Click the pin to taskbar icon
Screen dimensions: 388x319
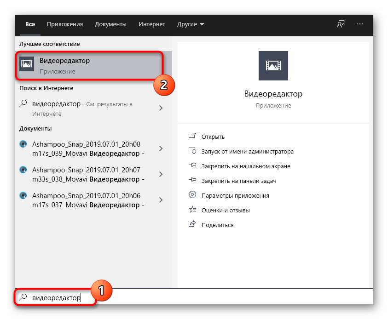(x=192, y=181)
